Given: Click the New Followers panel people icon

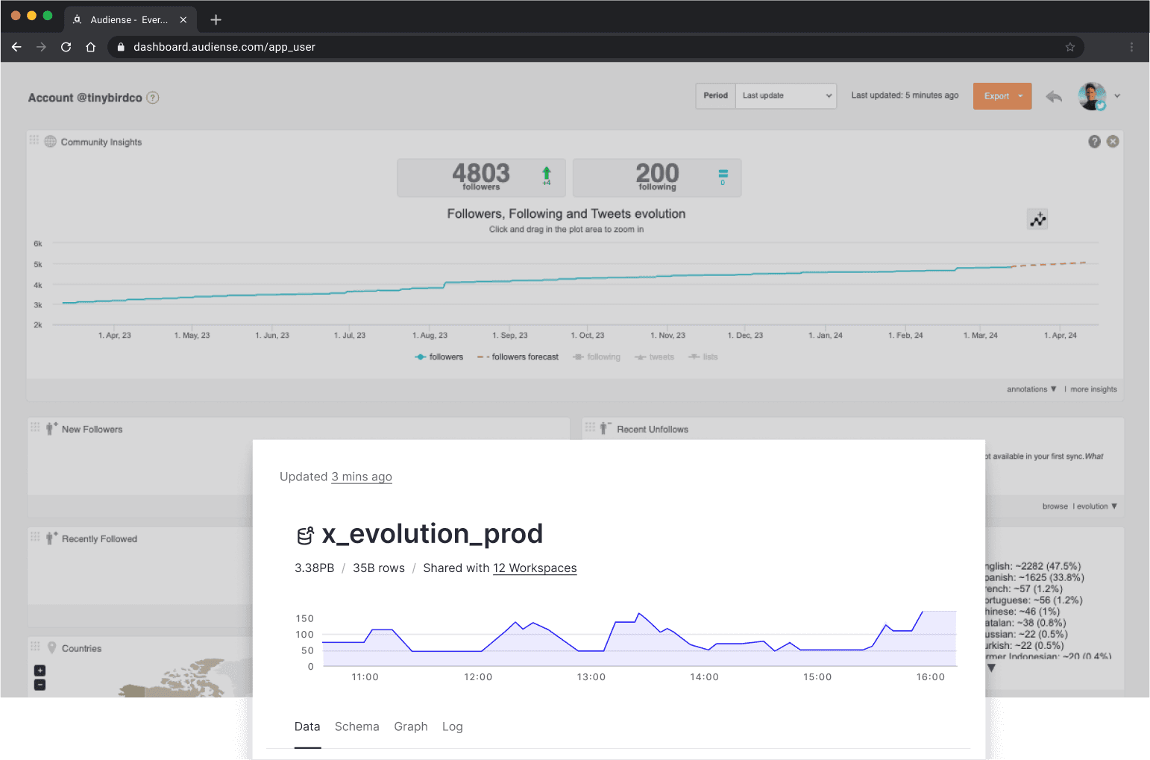Looking at the screenshot, I should tap(50, 427).
